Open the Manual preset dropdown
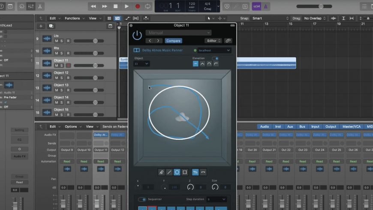The width and height of the screenshot is (373, 210). point(178,33)
